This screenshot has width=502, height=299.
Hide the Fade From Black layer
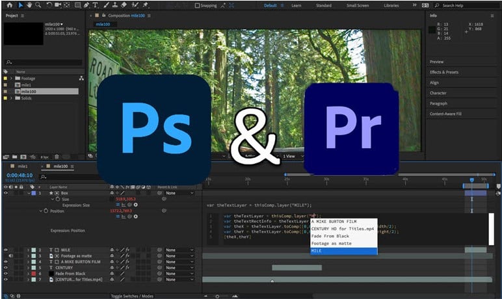click(5, 274)
